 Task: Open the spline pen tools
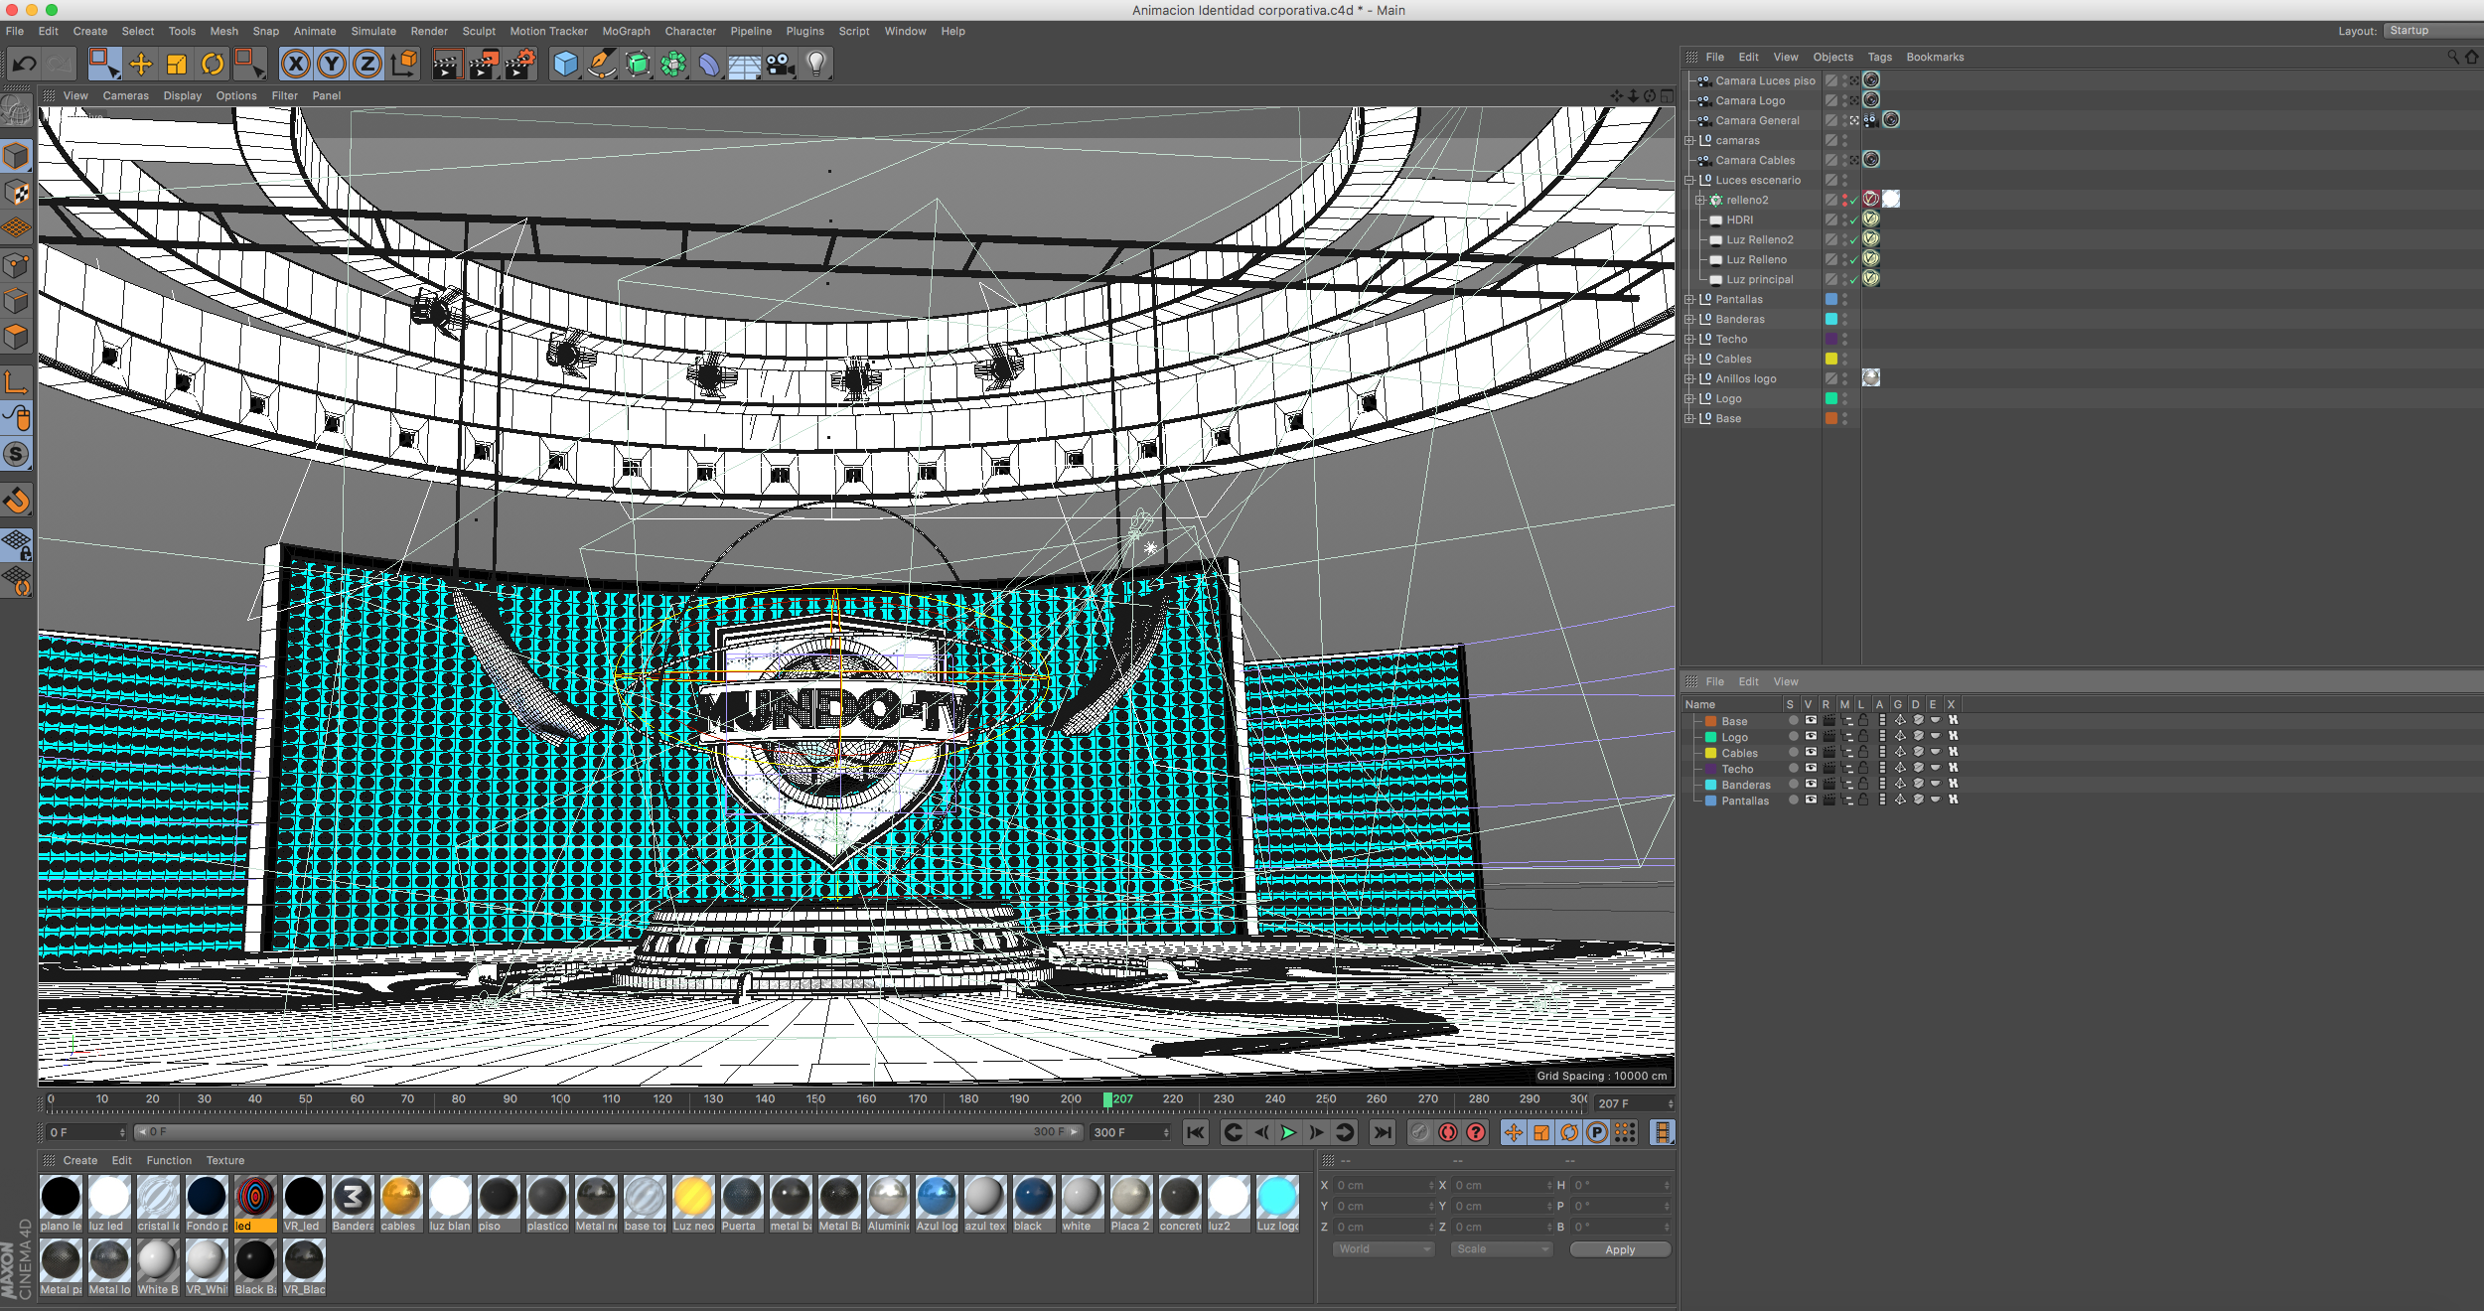[601, 65]
